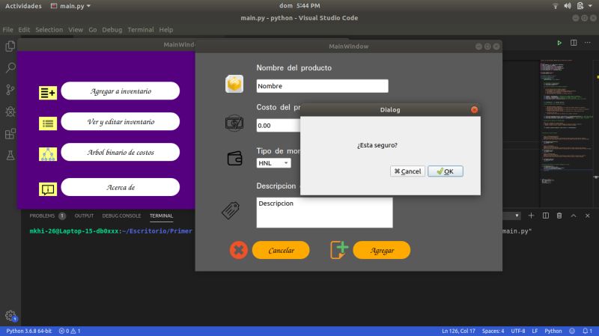Run Python file with green play icon
This screenshot has height=336, width=599.
click(559, 43)
